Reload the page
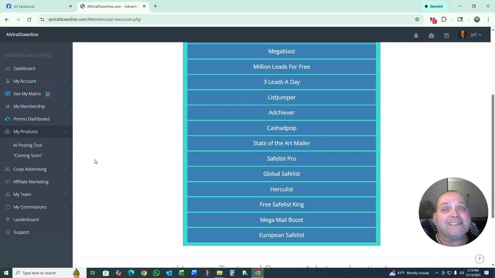Image resolution: width=495 pixels, height=278 pixels. (x=29, y=19)
